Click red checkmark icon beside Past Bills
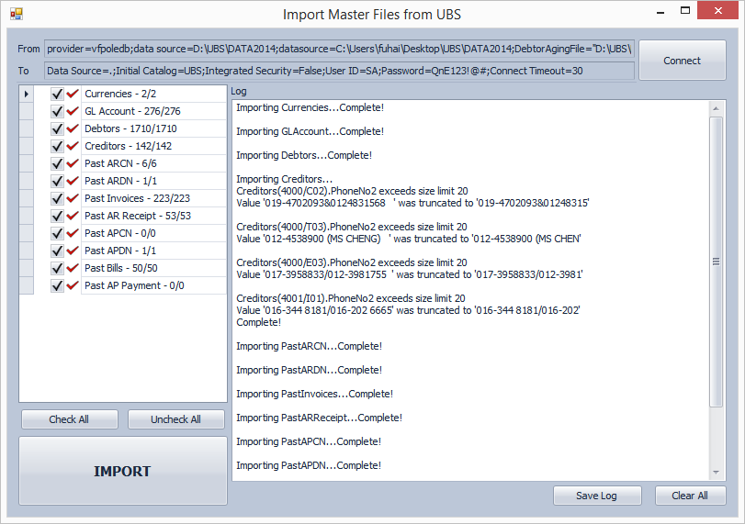745x524 pixels. pyautogui.click(x=73, y=268)
